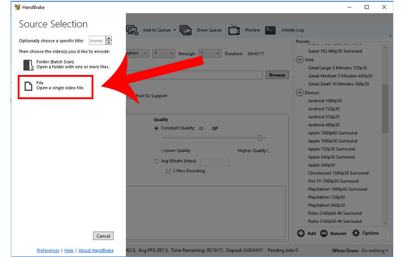409x257 pixels.
Task: Open the Preferences link
Action: pos(48,250)
